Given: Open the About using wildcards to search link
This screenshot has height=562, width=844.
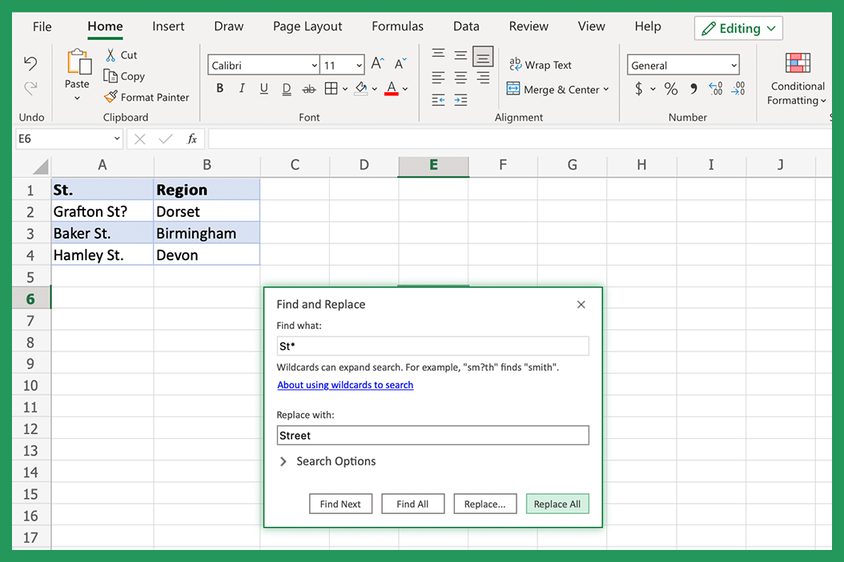Looking at the screenshot, I should [345, 385].
